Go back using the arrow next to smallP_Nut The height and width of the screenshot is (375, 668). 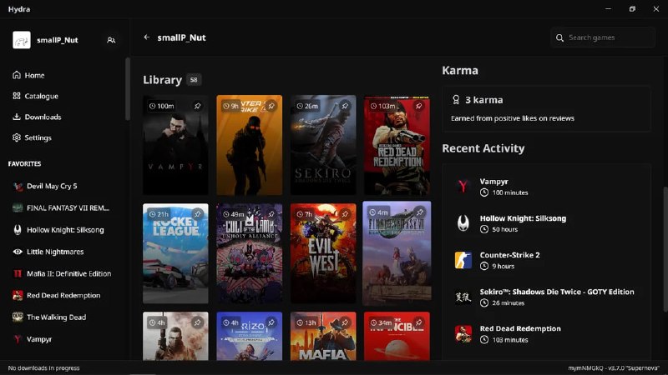click(147, 37)
